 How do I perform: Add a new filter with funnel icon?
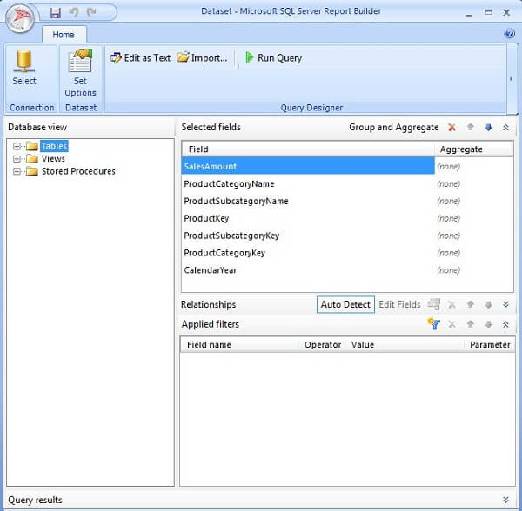click(434, 324)
